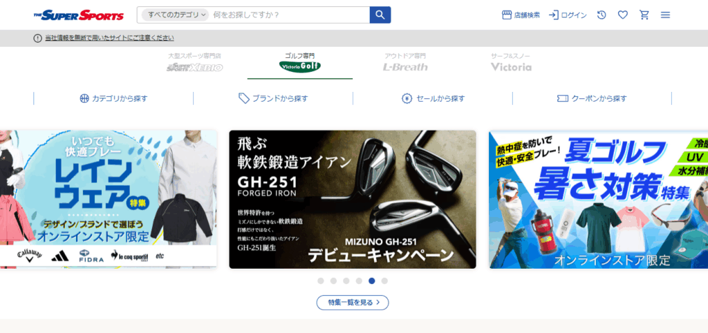Select Victoria surf & snow tab
The height and width of the screenshot is (333, 708).
511,62
